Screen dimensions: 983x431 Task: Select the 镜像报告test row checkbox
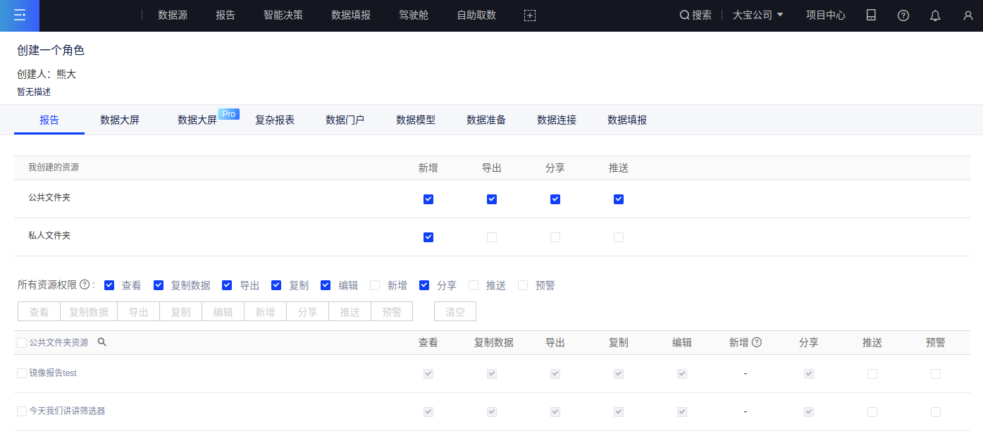[x=22, y=373]
